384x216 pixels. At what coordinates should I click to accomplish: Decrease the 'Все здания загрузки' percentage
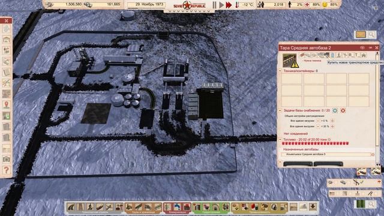(x=318, y=121)
